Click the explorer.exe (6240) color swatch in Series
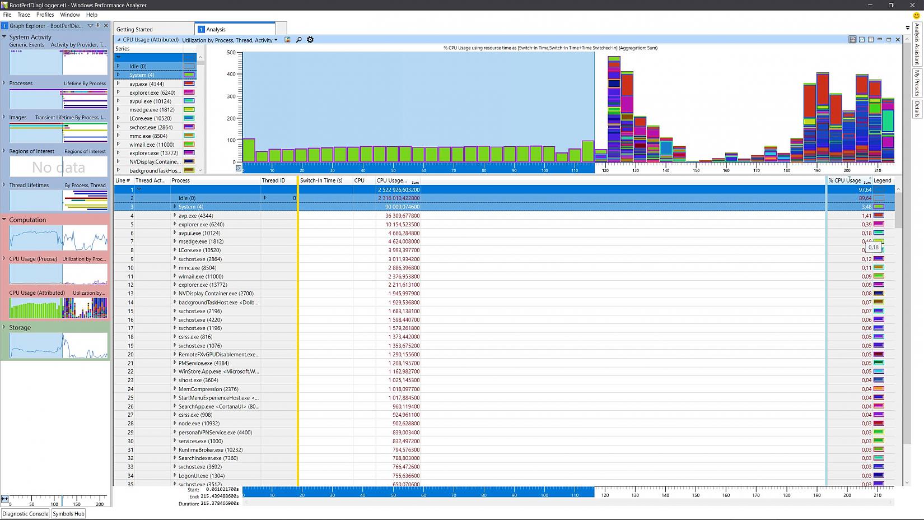The width and height of the screenshot is (924, 520). point(189,92)
